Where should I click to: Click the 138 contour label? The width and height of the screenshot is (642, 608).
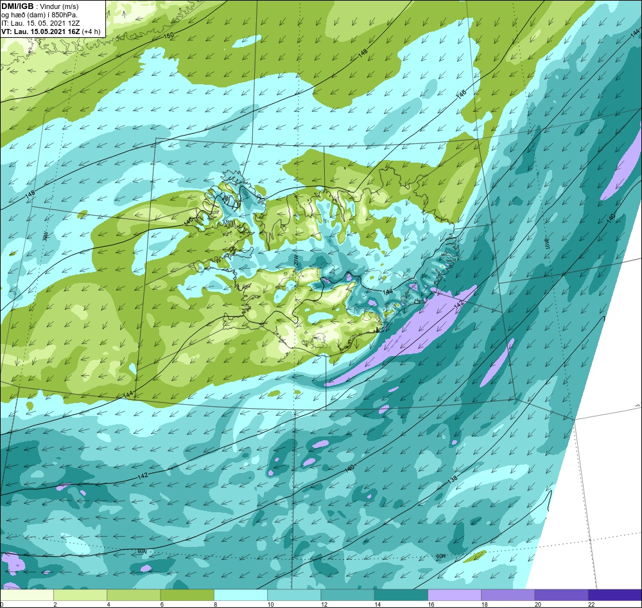pyautogui.click(x=452, y=479)
